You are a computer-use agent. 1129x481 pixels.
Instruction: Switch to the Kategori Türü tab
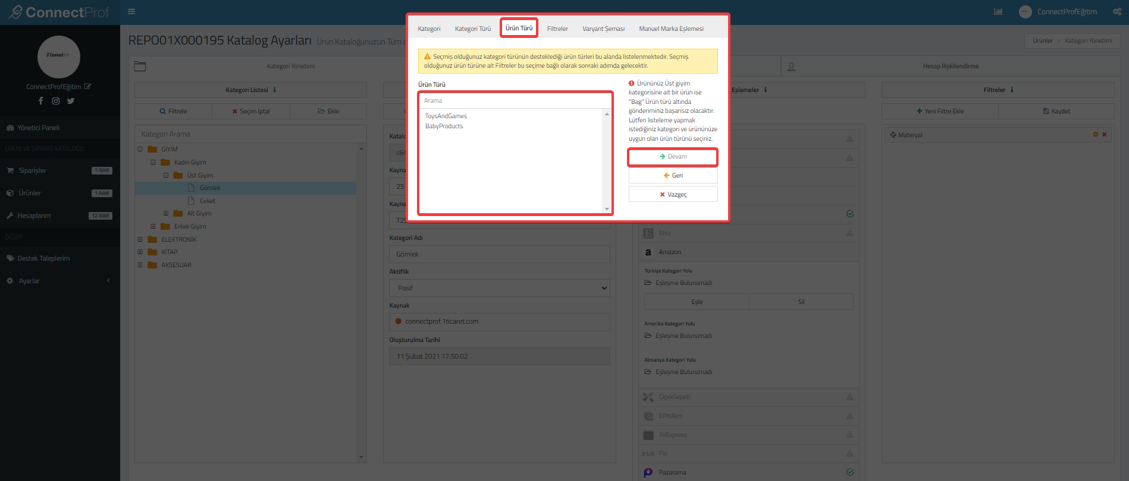[x=473, y=29]
